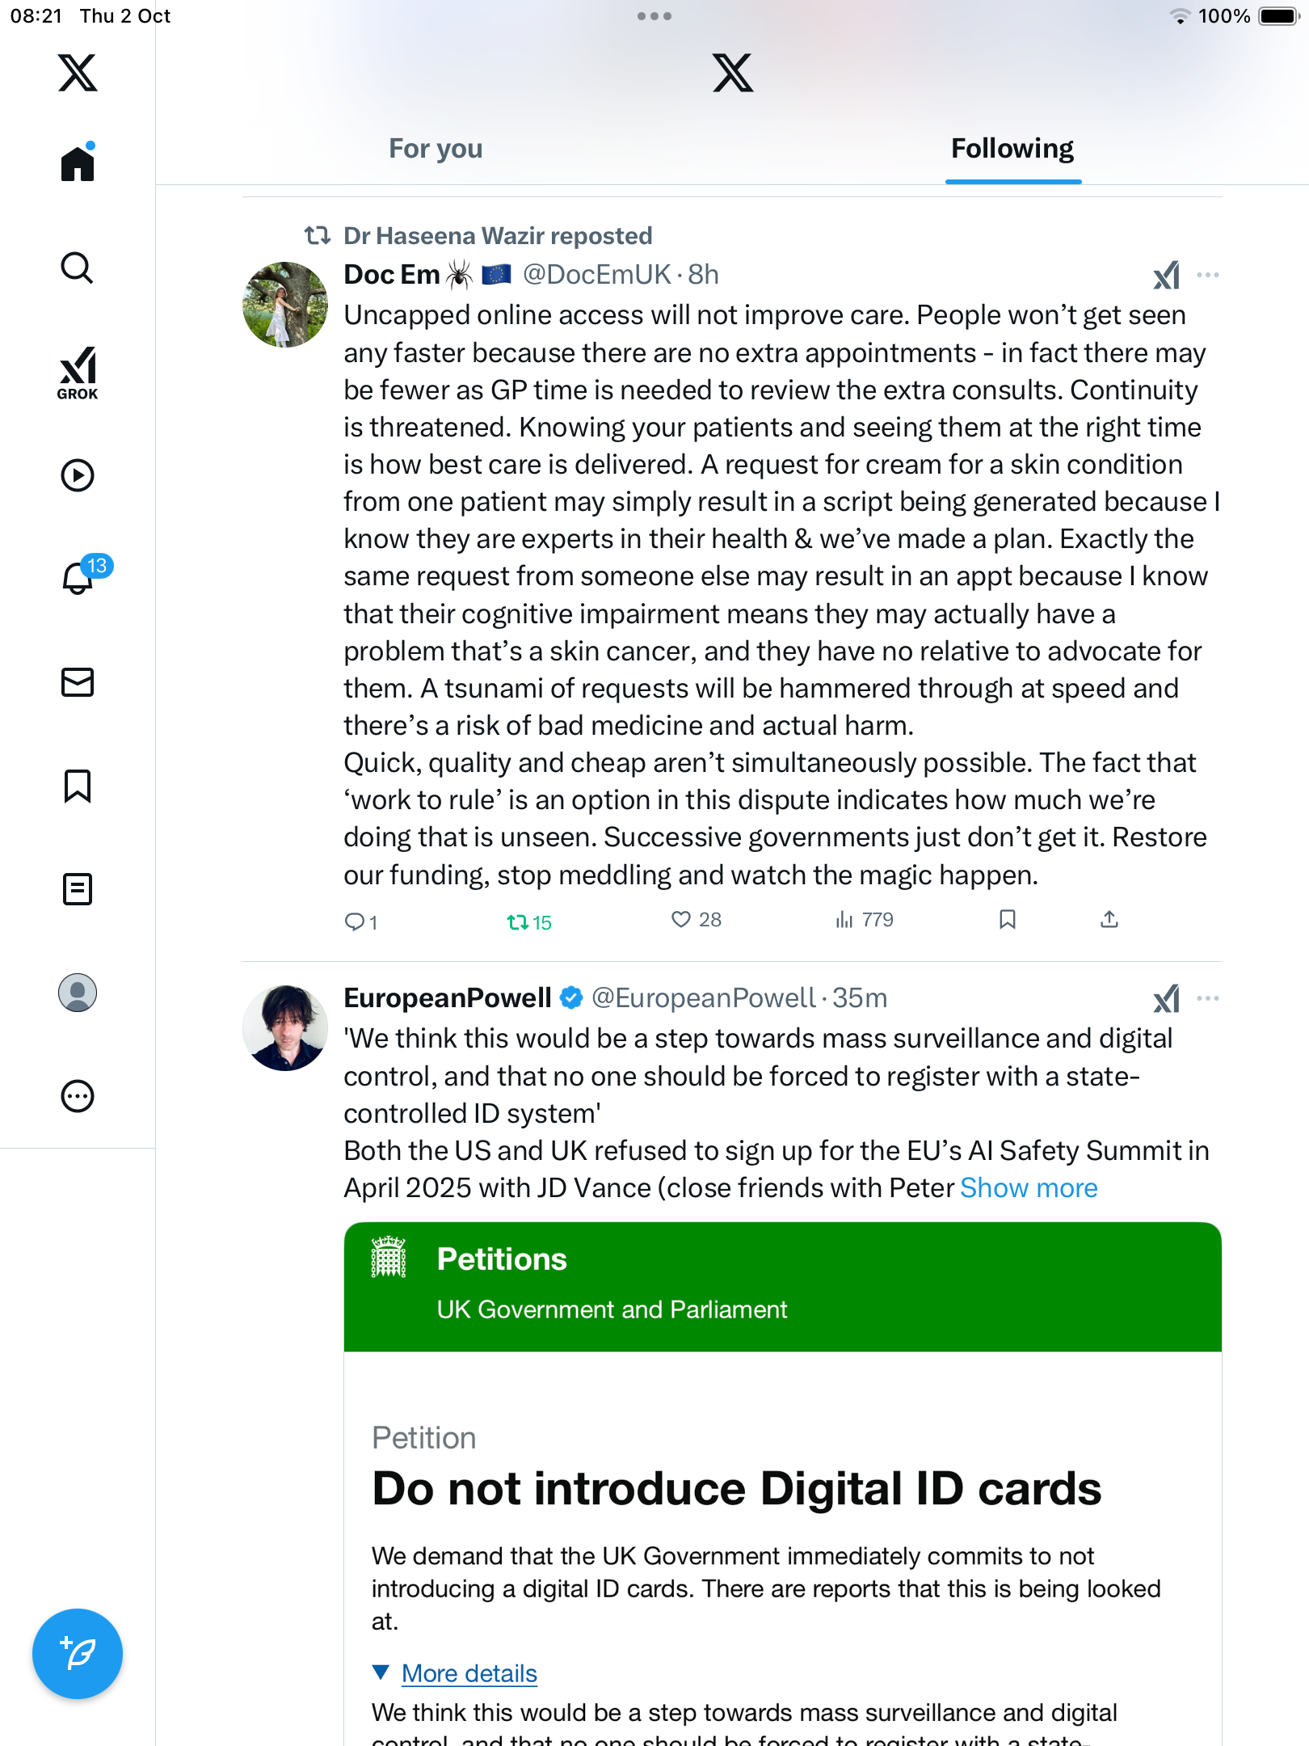This screenshot has width=1309, height=1746.
Task: Expand More details in the petition
Action: tap(469, 1673)
